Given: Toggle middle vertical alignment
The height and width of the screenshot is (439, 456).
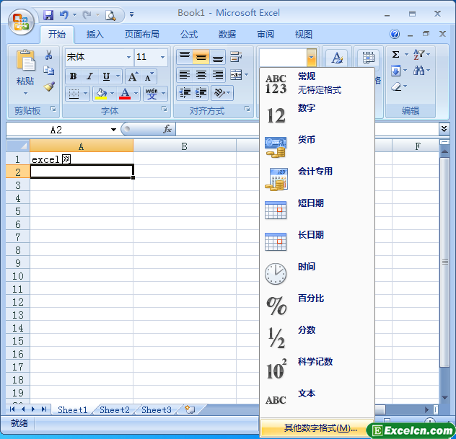Looking at the screenshot, I should [201, 57].
